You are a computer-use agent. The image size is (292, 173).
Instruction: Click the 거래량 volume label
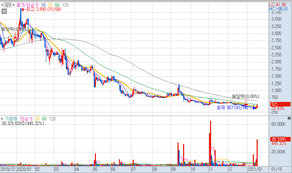pyautogui.click(x=11, y=119)
